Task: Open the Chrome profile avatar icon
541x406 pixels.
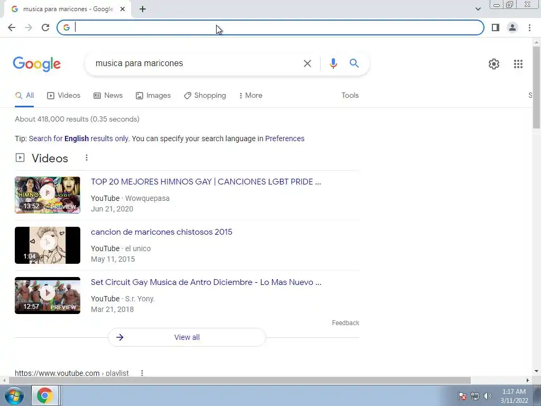Action: [x=512, y=27]
